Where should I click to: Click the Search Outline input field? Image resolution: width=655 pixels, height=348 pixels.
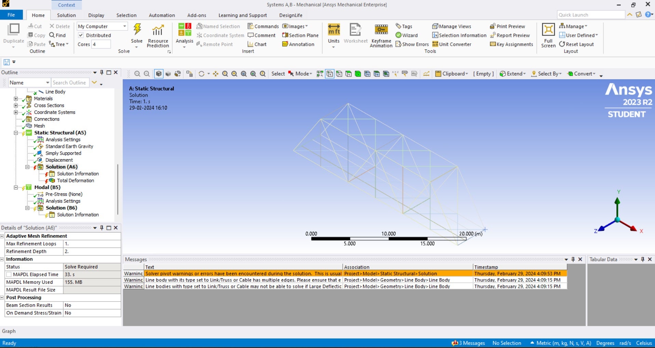click(70, 83)
